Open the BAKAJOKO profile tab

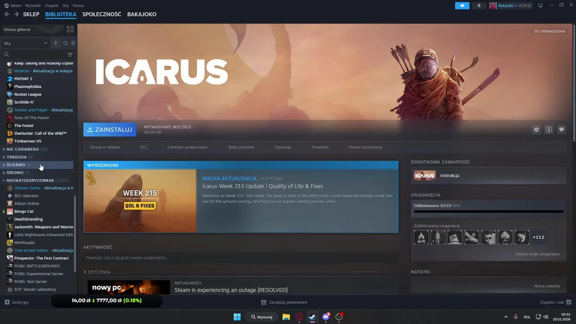coord(142,14)
